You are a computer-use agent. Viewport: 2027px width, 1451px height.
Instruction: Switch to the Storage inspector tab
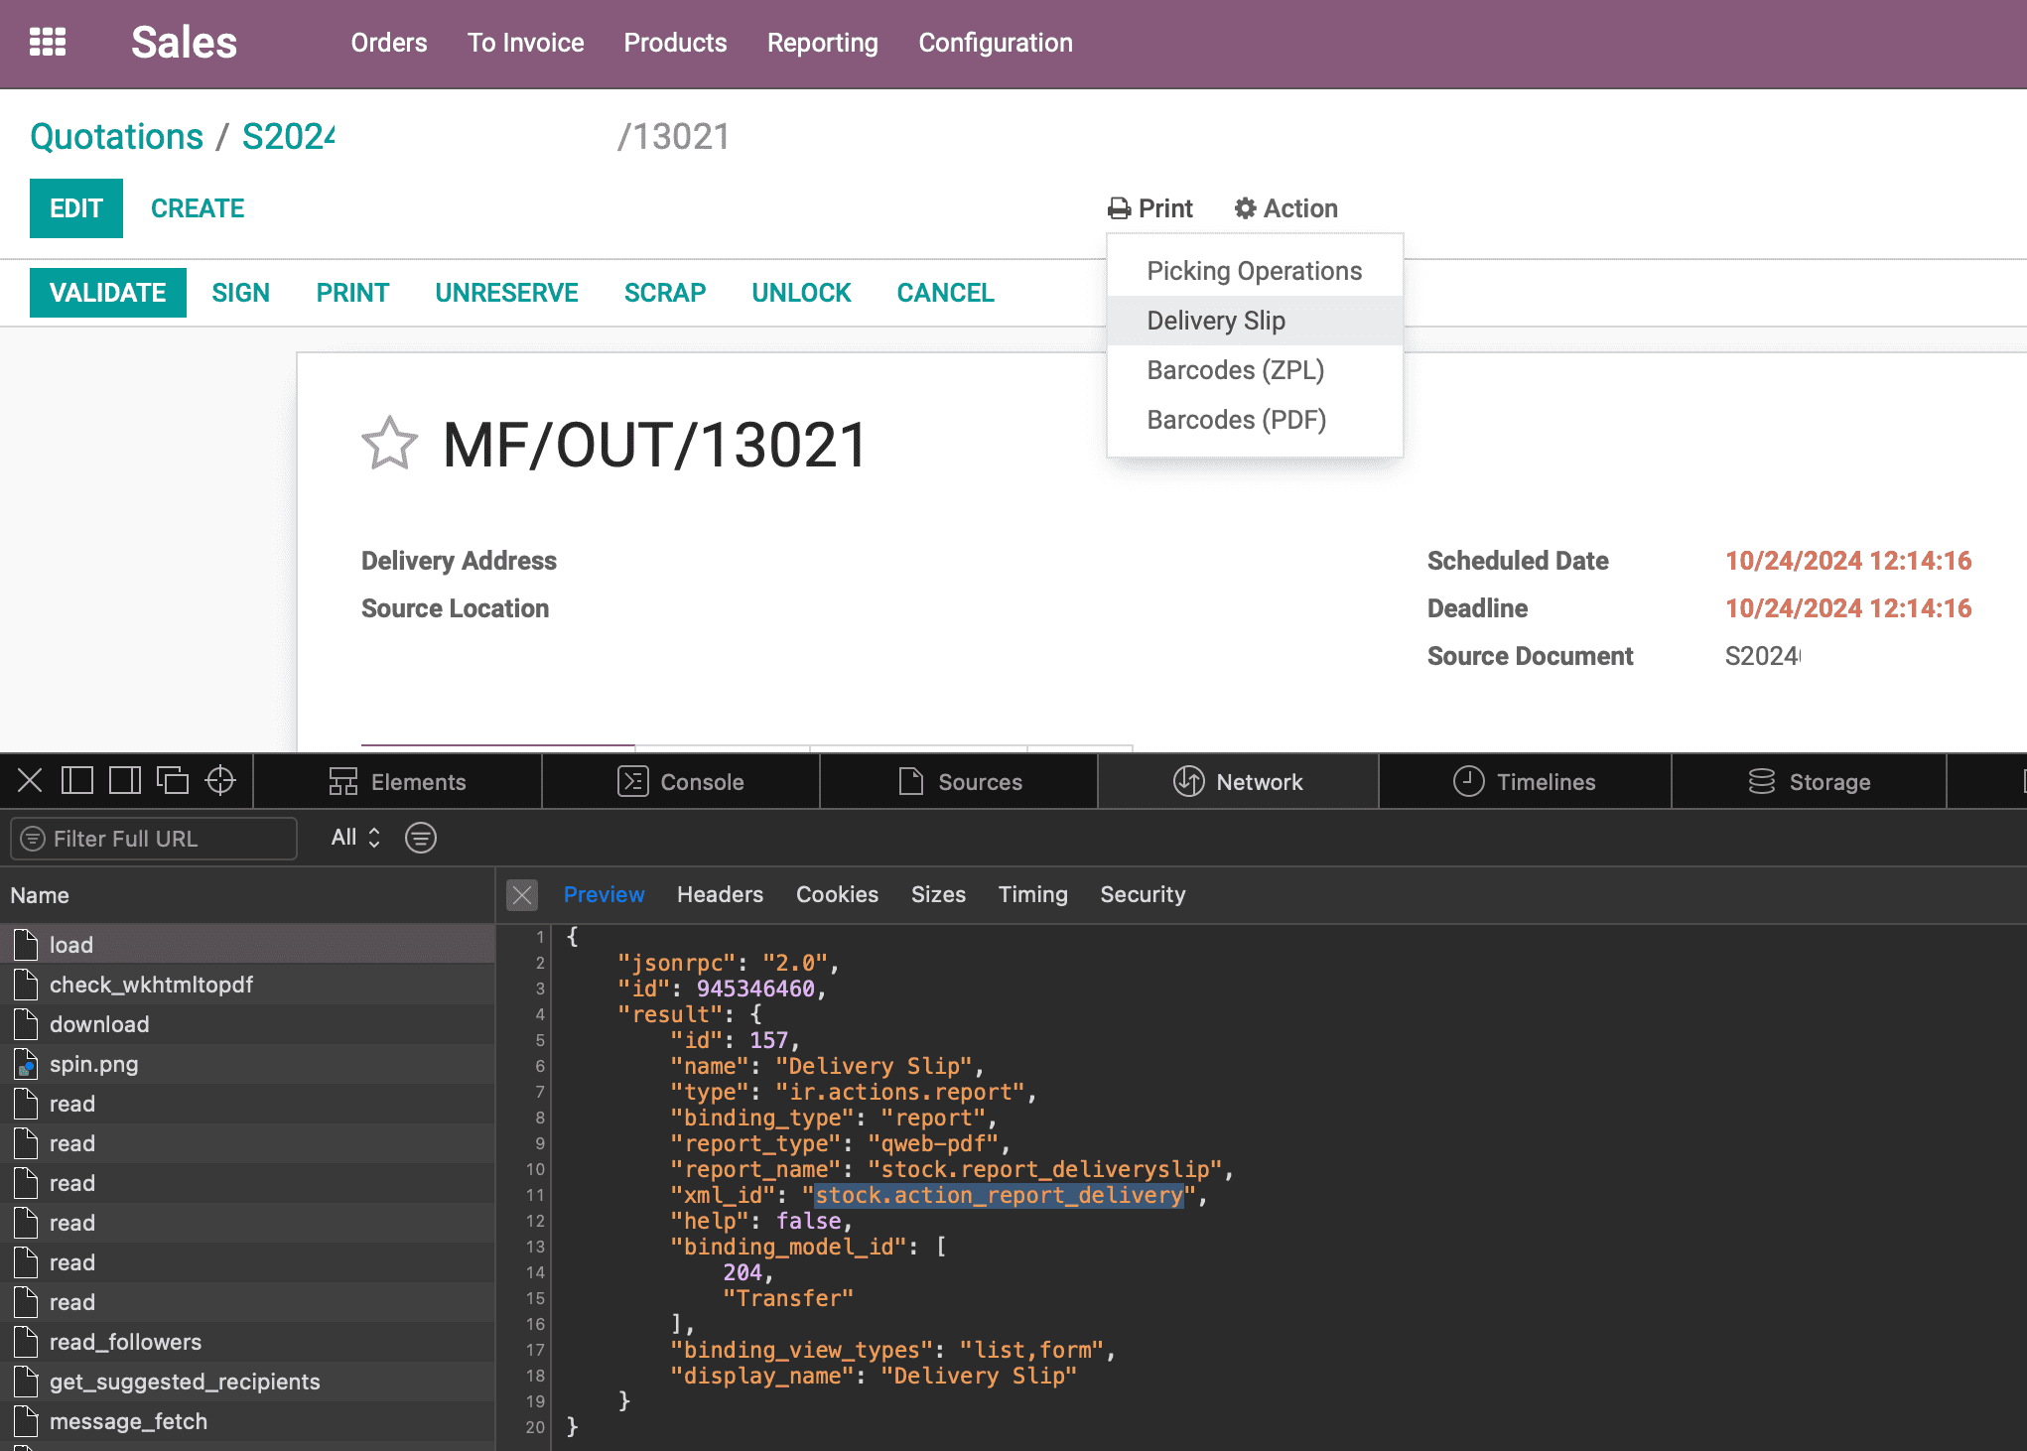tap(1810, 781)
